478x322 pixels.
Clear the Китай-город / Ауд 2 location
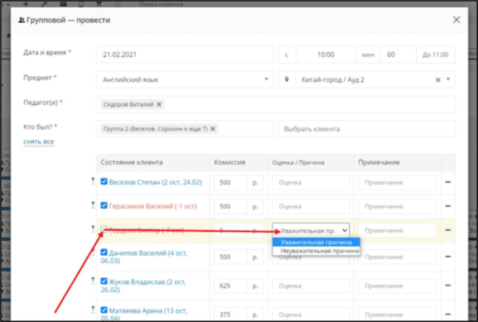coord(438,80)
